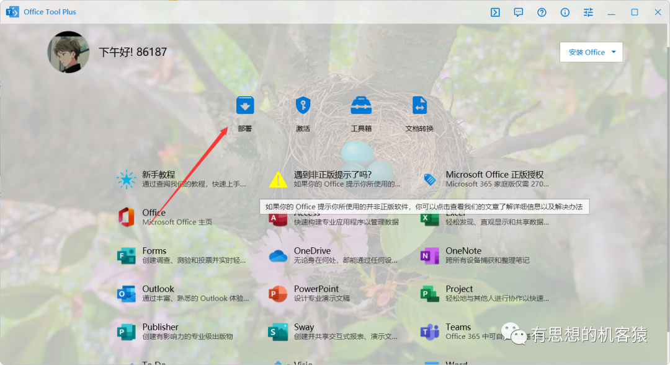Image resolution: width=670 pixels, height=365 pixels.
Task: Click the Forms title text
Action: (x=154, y=250)
